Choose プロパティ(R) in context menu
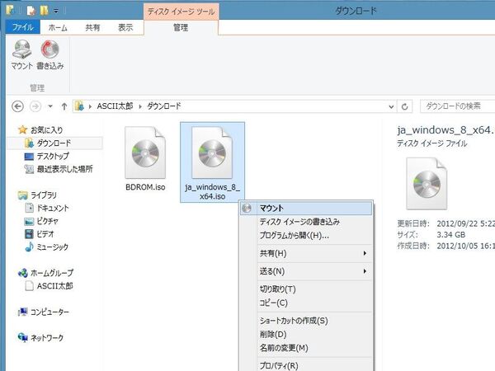Image resolution: width=495 pixels, height=371 pixels. pyautogui.click(x=306, y=365)
